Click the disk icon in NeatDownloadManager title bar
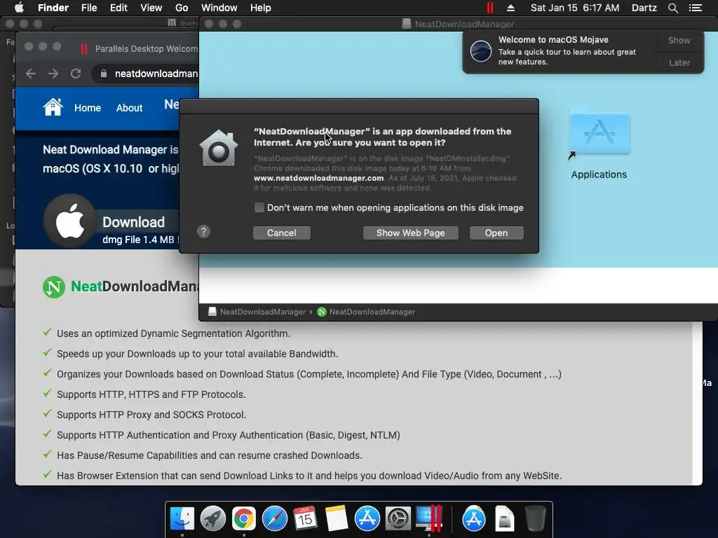 tap(406, 24)
